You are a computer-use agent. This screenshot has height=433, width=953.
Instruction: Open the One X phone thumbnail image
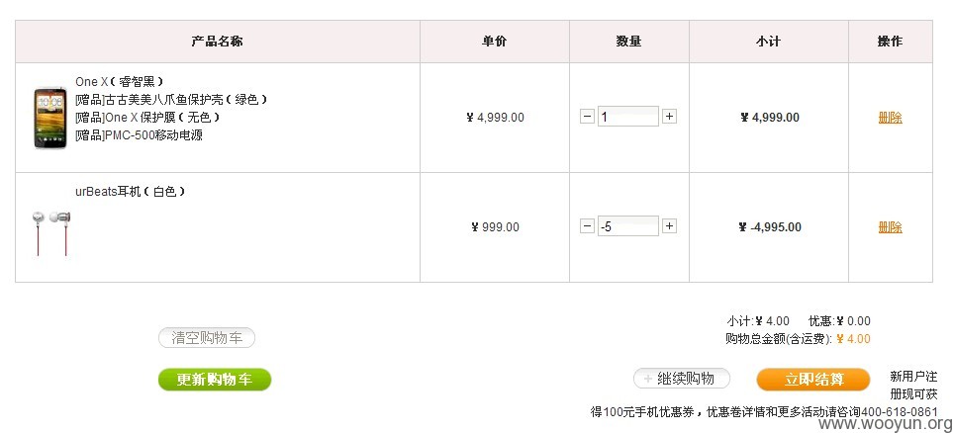click(50, 118)
